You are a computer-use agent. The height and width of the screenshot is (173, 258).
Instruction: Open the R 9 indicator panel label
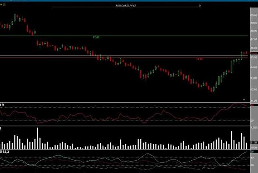pyautogui.click(x=2, y=105)
